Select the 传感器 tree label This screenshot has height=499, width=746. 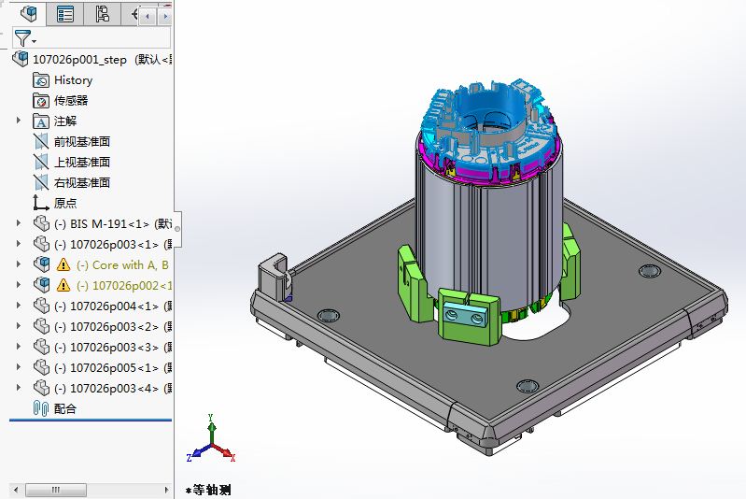[x=71, y=101]
